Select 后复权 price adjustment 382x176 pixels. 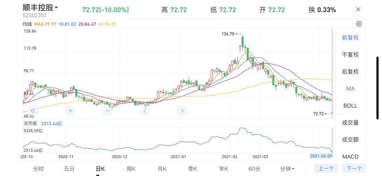tap(350, 72)
